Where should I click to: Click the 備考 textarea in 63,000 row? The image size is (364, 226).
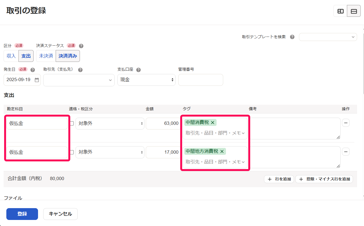294,128
